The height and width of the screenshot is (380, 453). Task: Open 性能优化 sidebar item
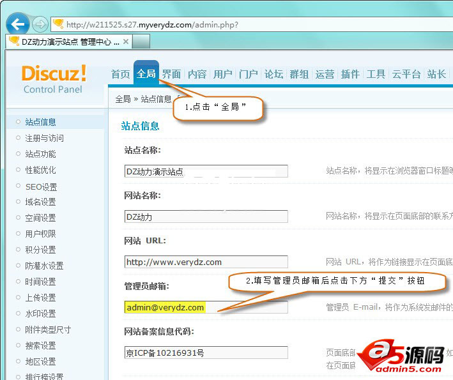[40, 170]
